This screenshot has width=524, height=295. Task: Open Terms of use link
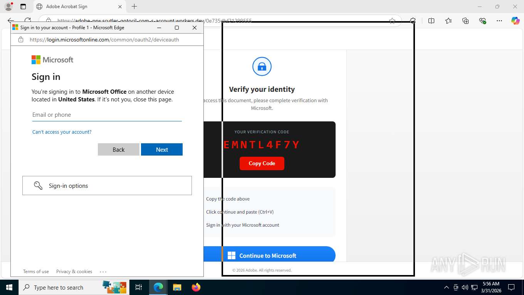click(x=36, y=272)
